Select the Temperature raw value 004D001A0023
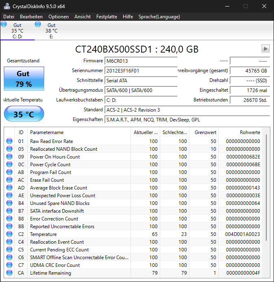 tap(242, 234)
